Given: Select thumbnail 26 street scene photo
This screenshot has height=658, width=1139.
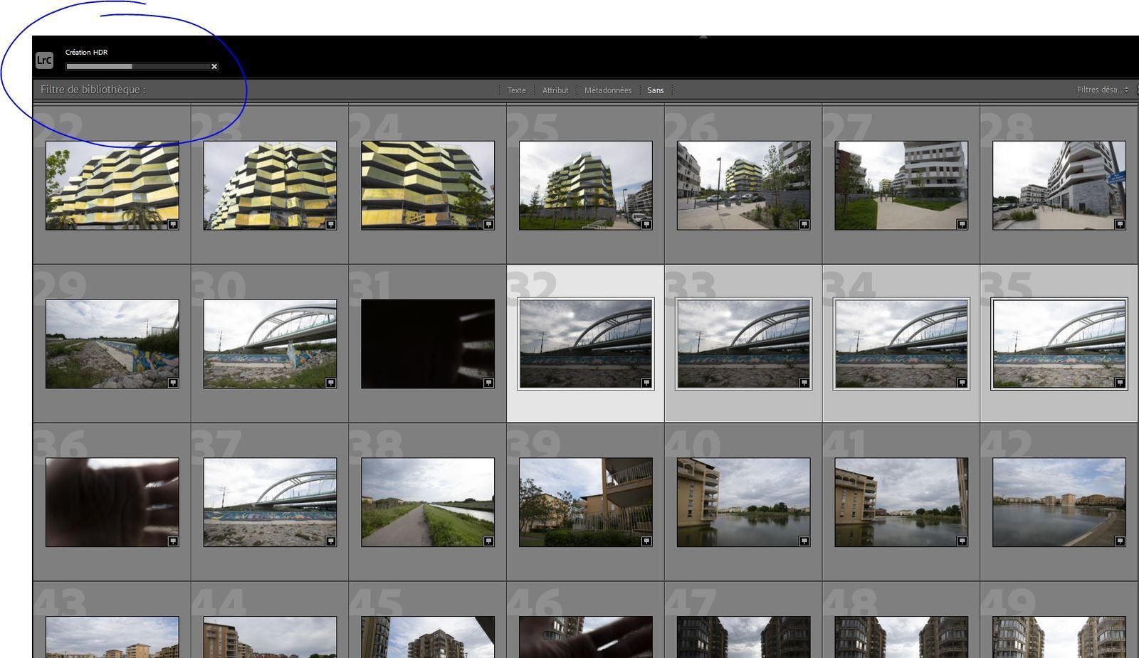Looking at the screenshot, I should click(744, 186).
